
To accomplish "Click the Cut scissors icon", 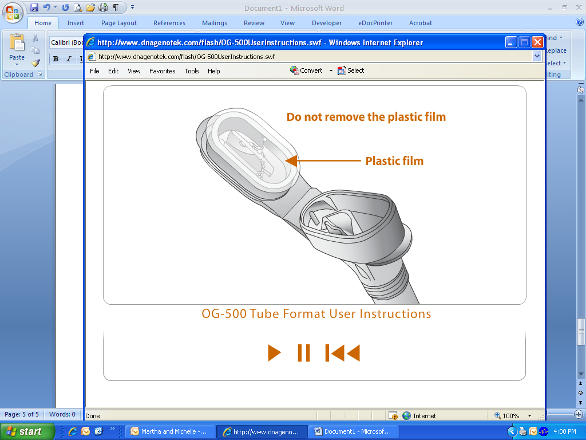I will (x=35, y=38).
